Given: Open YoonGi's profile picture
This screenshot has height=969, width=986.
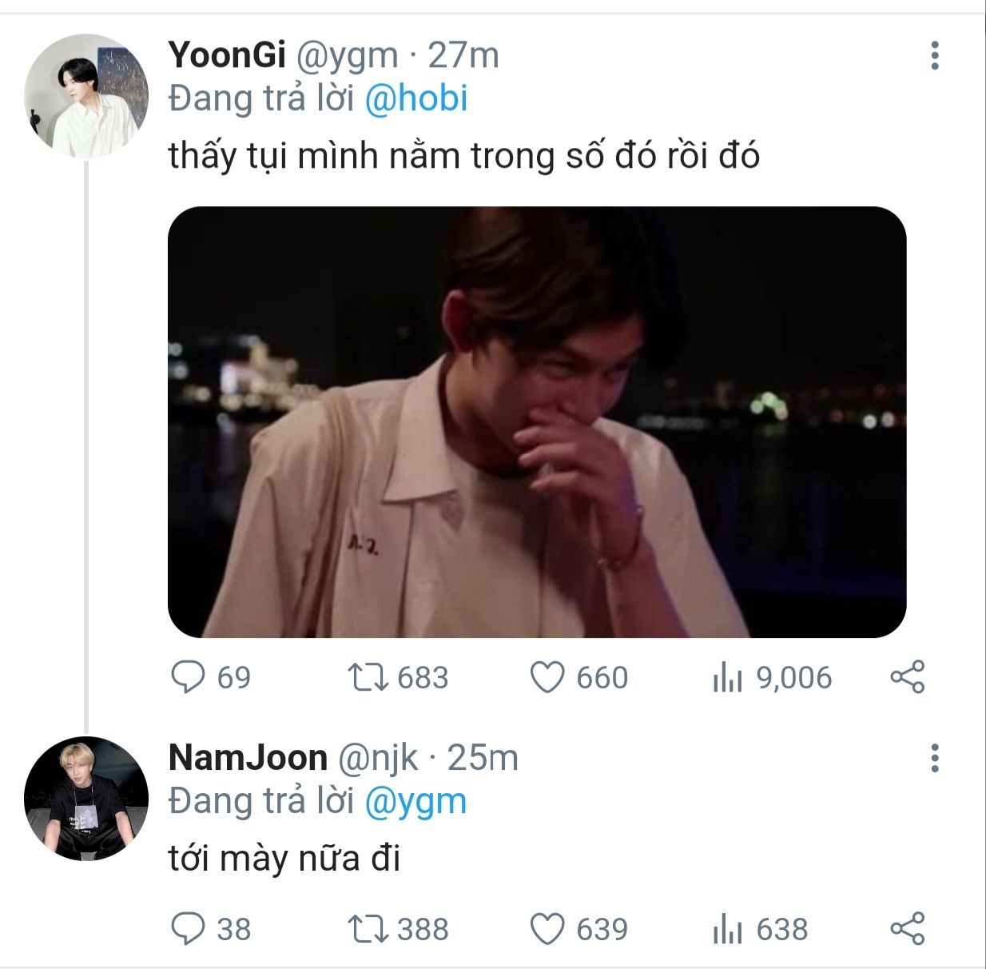Looking at the screenshot, I should tap(86, 96).
